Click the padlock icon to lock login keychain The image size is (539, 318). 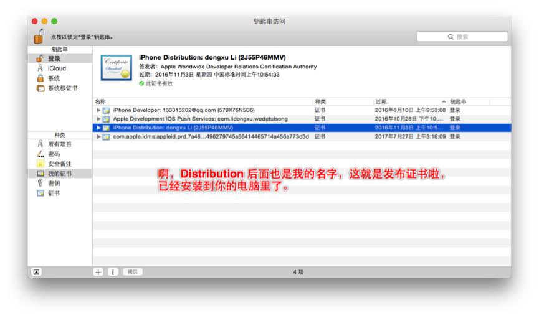[39, 36]
